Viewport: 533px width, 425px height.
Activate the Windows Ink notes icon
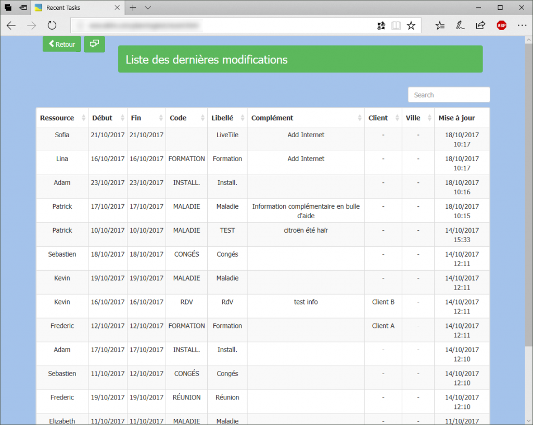[460, 25]
